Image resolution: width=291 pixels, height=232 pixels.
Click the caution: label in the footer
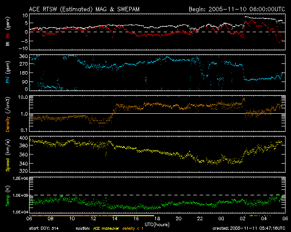83,228
